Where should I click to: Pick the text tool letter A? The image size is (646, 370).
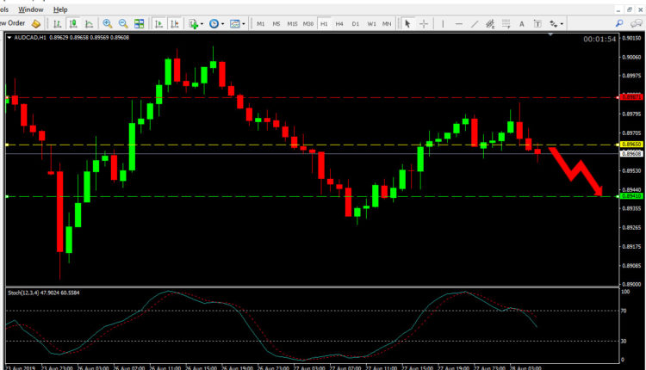tap(522, 24)
